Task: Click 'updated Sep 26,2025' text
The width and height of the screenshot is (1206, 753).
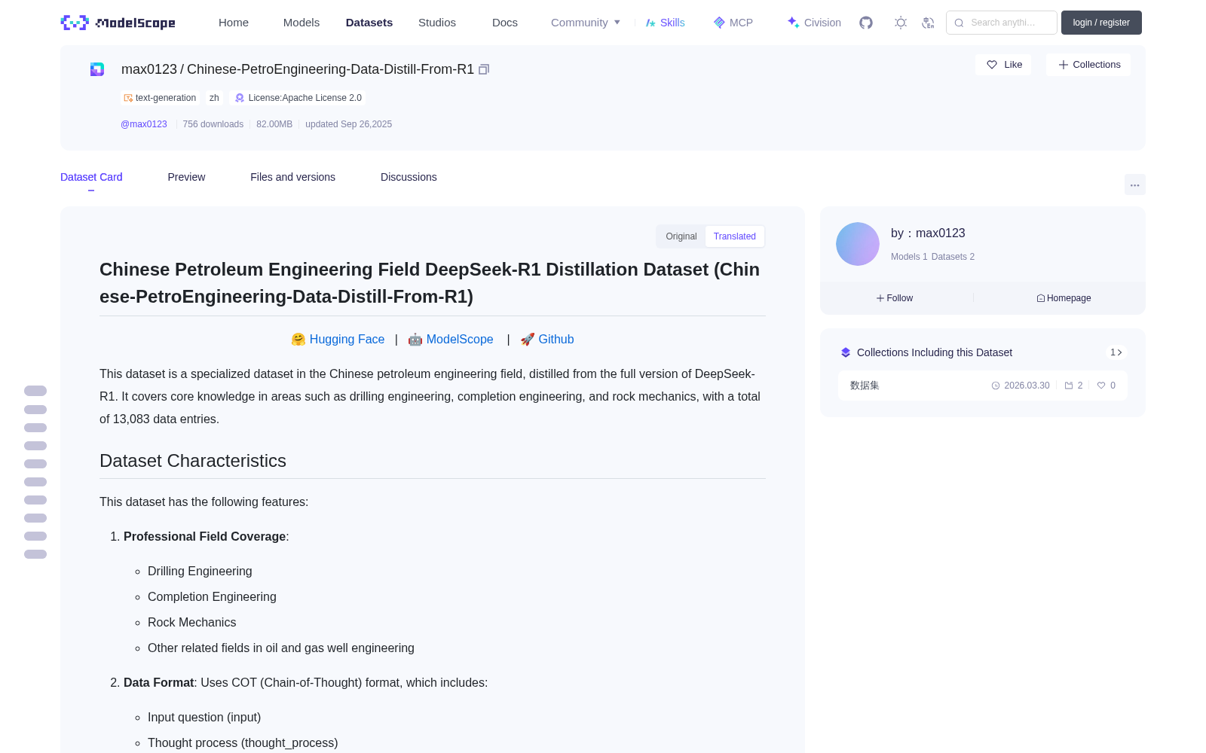Action: pos(348,124)
